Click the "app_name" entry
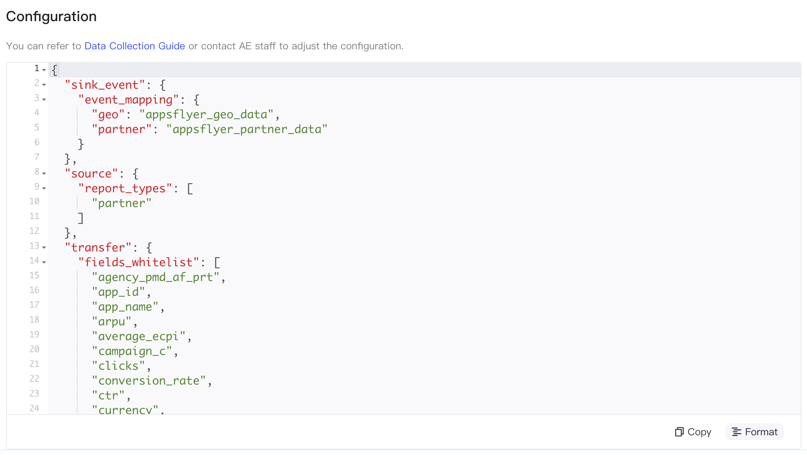 click(x=125, y=307)
